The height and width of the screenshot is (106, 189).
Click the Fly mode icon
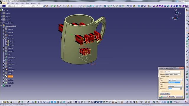33,102
